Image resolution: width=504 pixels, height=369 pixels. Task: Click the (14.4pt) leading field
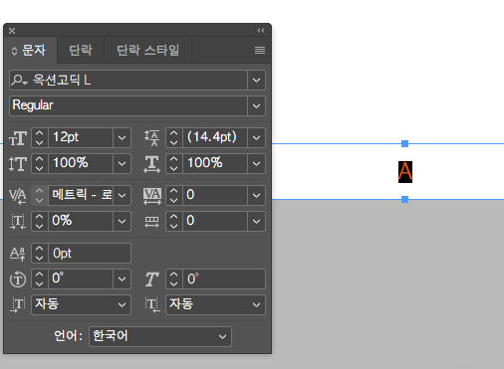(x=215, y=137)
